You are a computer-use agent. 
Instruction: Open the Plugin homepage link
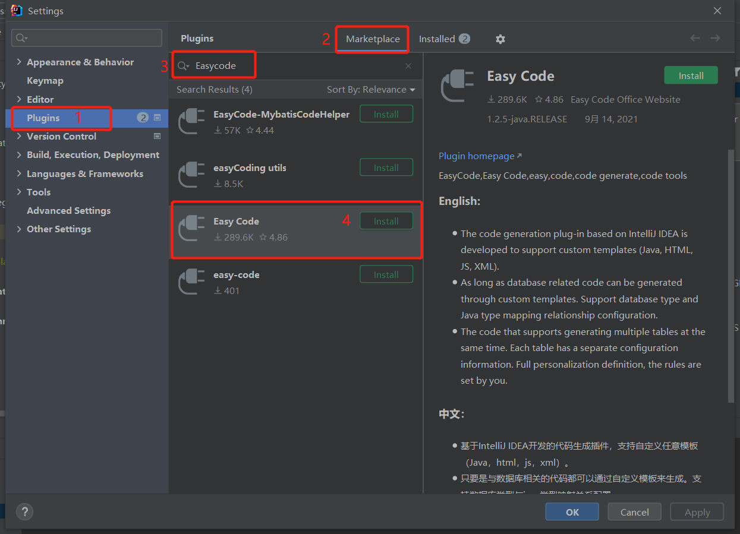click(x=476, y=156)
